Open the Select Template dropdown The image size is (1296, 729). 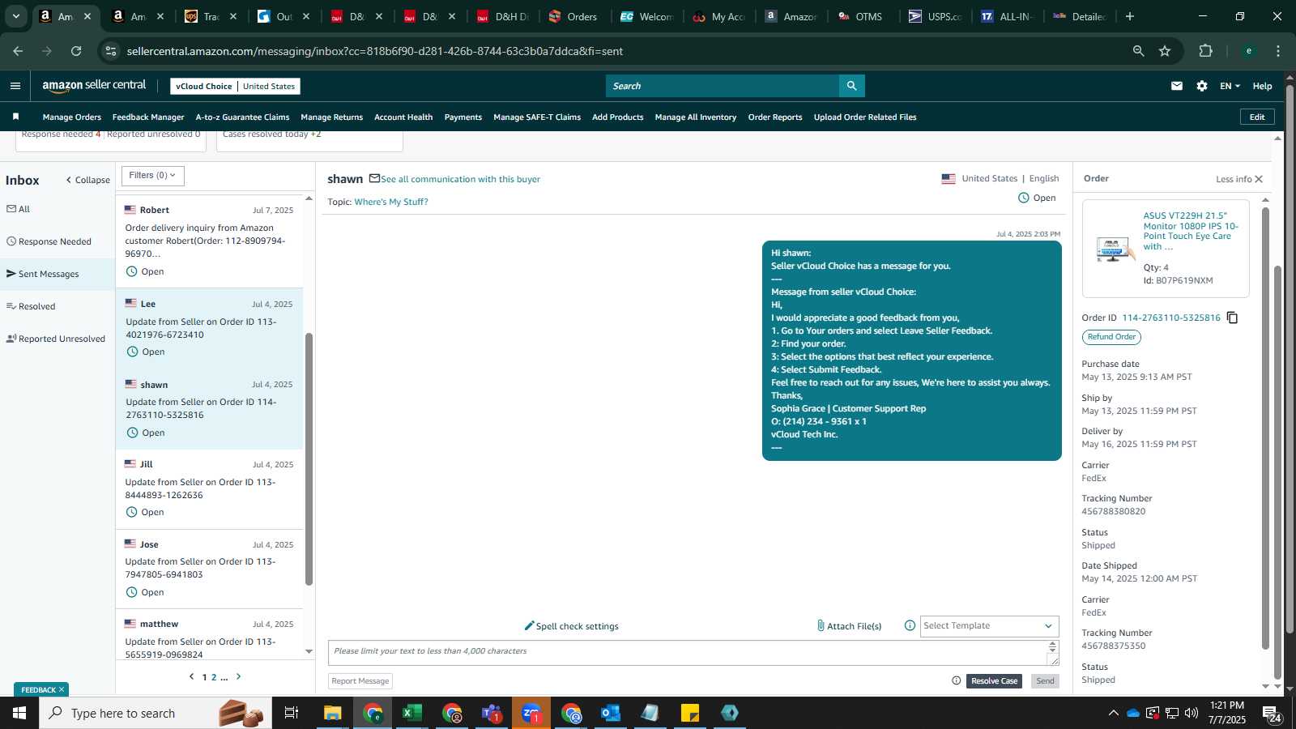coord(989,625)
